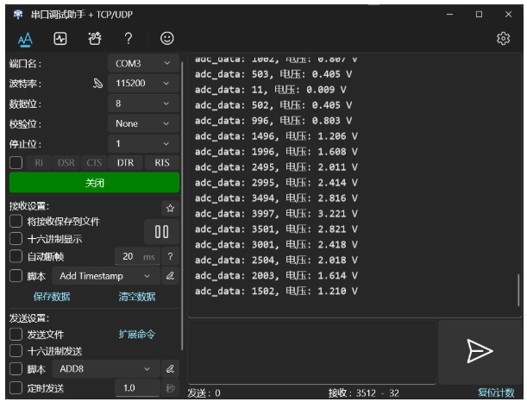
Task: Click the eraser icon next to 波特率
Action: click(x=98, y=84)
